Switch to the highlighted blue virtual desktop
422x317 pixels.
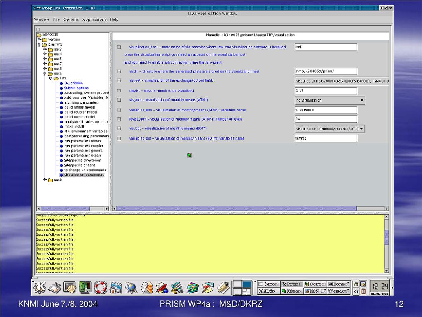246,284
